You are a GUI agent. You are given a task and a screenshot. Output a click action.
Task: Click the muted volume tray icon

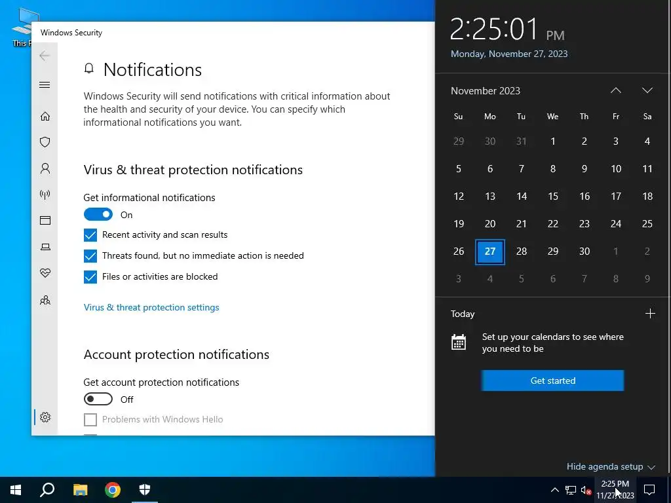(586, 490)
